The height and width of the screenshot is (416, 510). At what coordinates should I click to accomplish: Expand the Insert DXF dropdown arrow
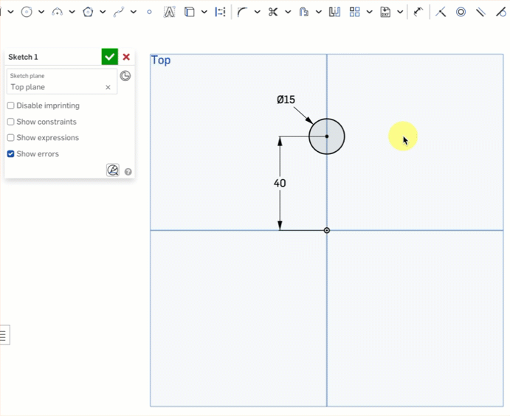point(400,12)
